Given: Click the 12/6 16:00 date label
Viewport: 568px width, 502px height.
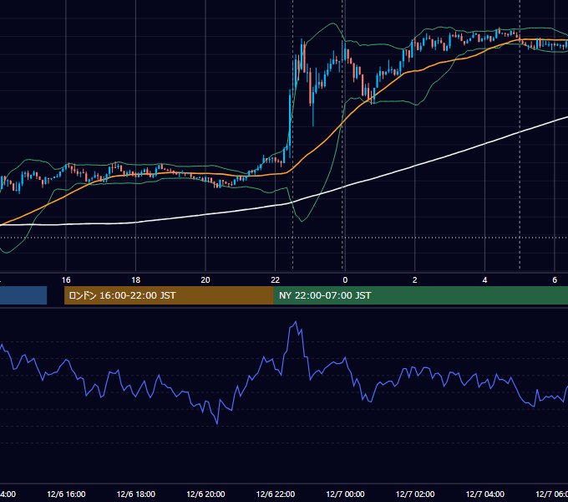Looking at the screenshot, I should point(66,494).
